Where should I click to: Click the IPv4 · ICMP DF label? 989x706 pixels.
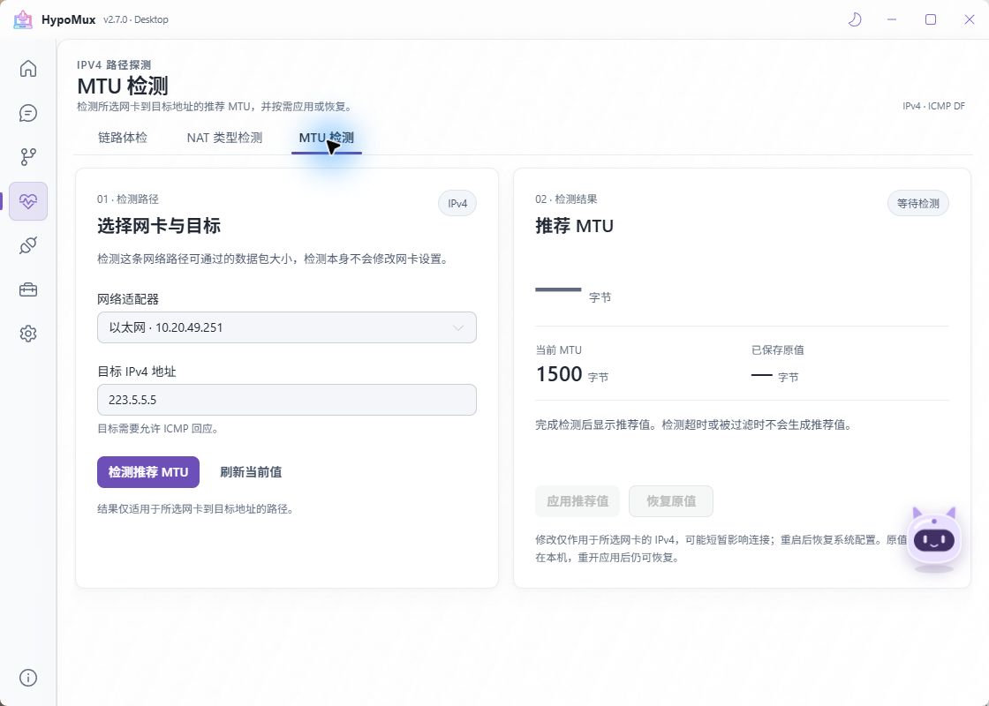[933, 106]
